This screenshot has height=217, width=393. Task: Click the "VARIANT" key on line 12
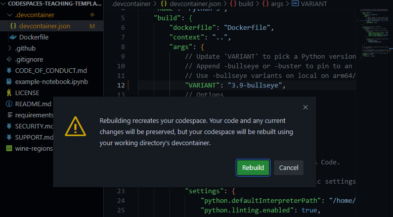pyautogui.click(x=202, y=85)
